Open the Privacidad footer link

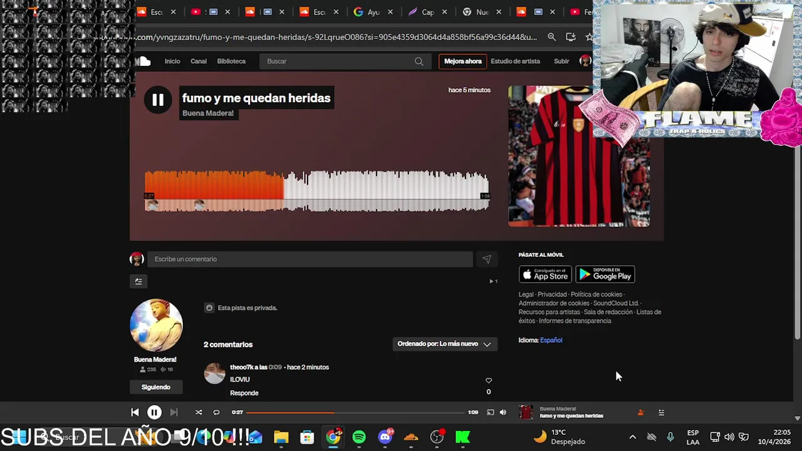(552, 294)
